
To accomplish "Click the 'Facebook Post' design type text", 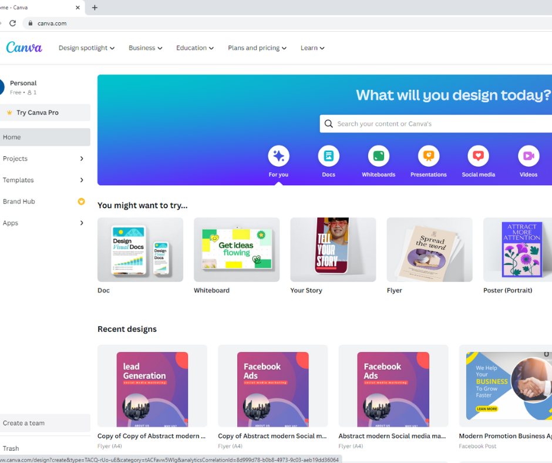I will tap(477, 446).
